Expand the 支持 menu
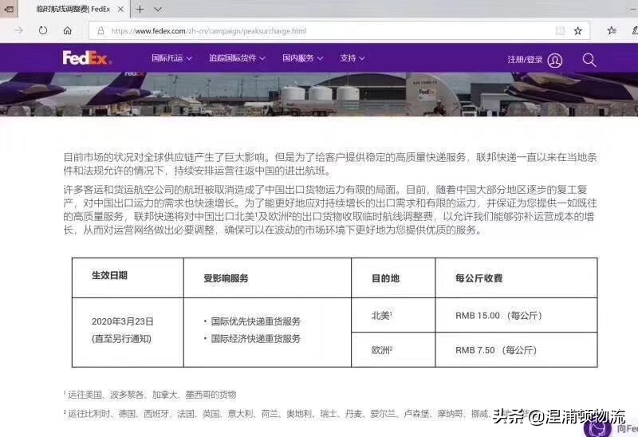 pyautogui.click(x=352, y=58)
